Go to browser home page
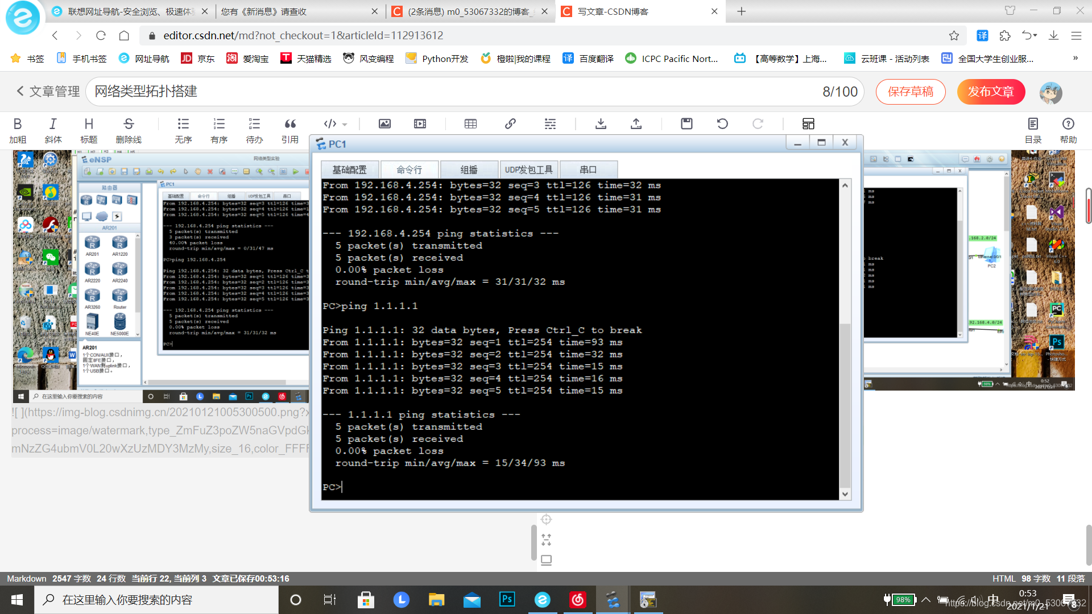This screenshot has width=1092, height=614. click(124, 35)
